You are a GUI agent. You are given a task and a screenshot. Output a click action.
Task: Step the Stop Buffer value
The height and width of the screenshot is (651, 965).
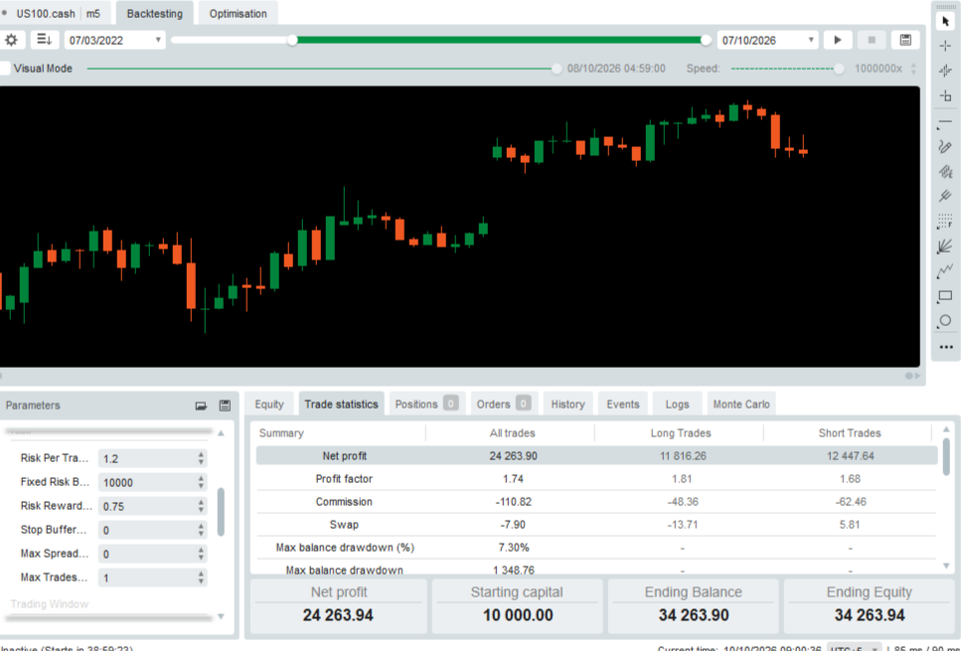click(x=201, y=530)
